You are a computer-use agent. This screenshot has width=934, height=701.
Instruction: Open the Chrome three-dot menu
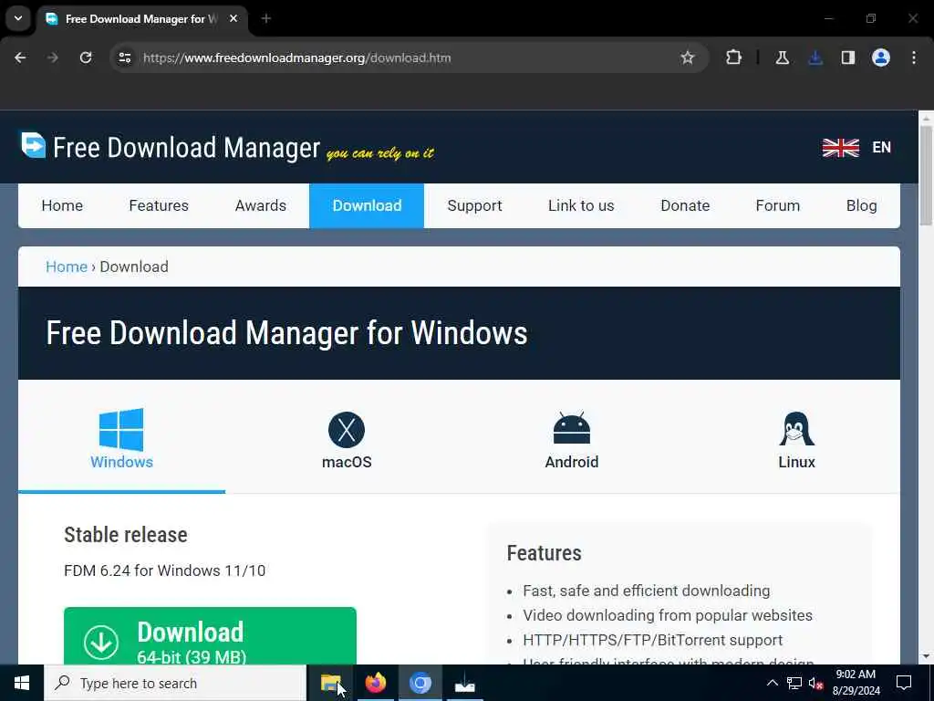click(x=914, y=58)
